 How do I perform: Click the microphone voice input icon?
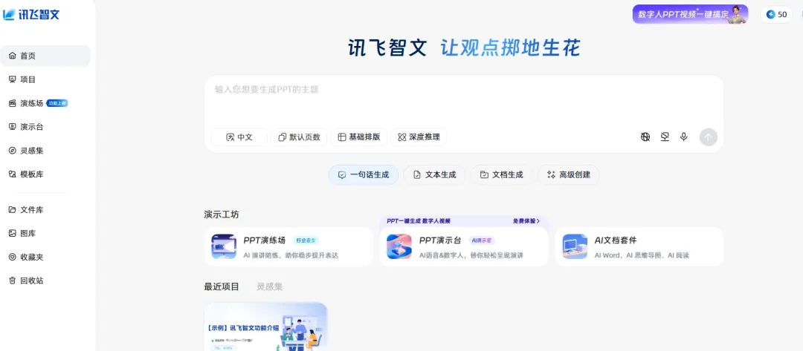(x=684, y=137)
